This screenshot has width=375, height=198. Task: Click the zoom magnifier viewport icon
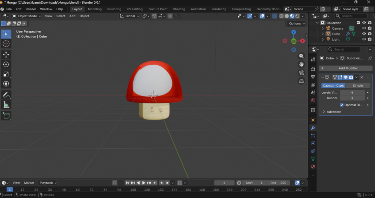(301, 56)
